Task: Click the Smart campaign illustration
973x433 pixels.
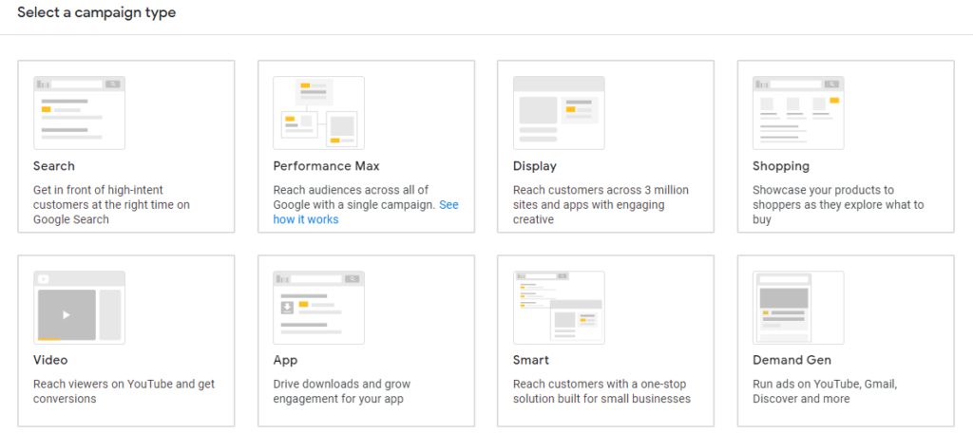Action: point(559,308)
